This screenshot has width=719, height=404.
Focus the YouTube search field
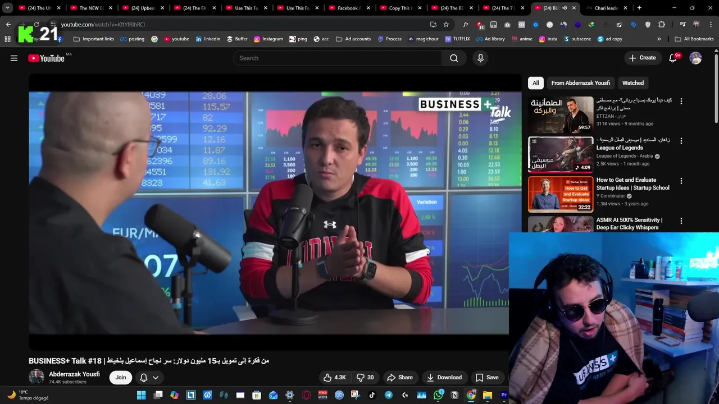point(337,58)
